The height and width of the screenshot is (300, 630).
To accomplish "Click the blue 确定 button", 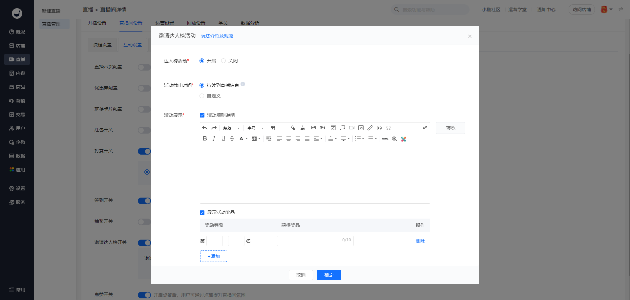I will pos(329,275).
